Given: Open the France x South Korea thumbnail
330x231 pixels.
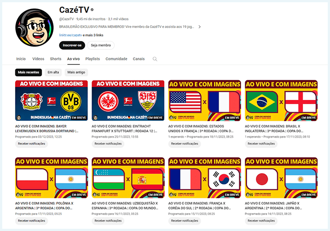Looking at the screenshot, I should pos(205,178).
